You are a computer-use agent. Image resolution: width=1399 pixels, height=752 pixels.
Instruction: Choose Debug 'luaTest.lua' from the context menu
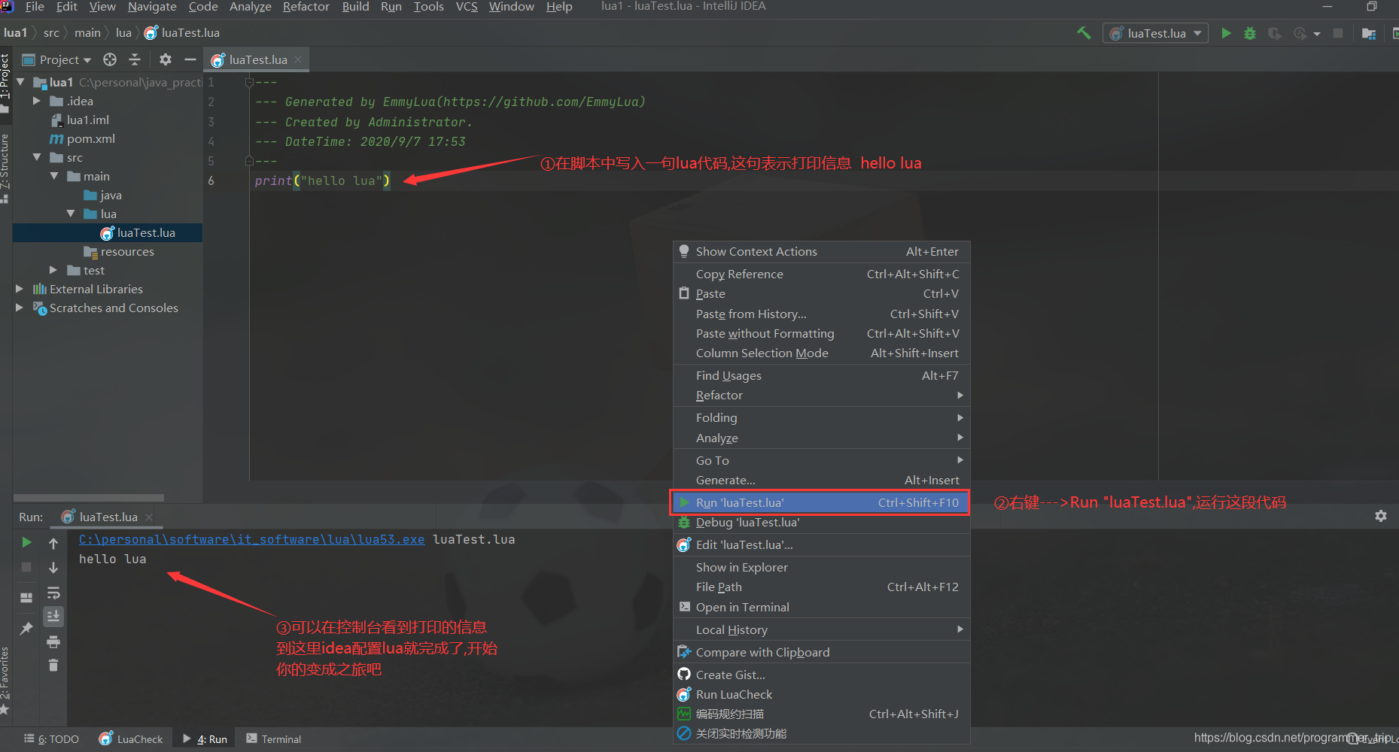point(821,523)
